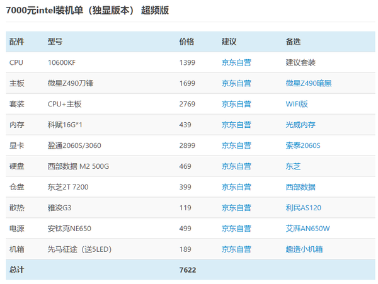The height and width of the screenshot is (284, 378).
Task: Click the 7000元intel装机单 heading
Action: (x=88, y=10)
